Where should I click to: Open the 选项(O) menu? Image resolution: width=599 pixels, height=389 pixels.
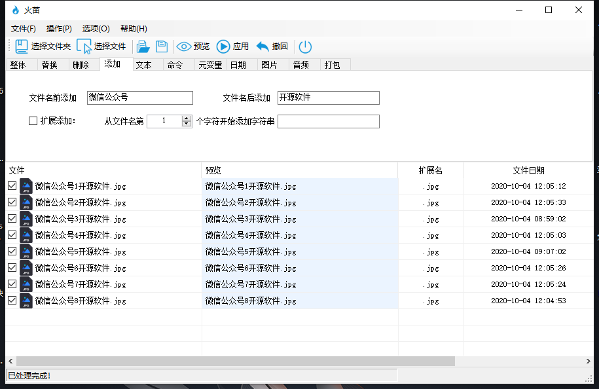click(x=96, y=29)
